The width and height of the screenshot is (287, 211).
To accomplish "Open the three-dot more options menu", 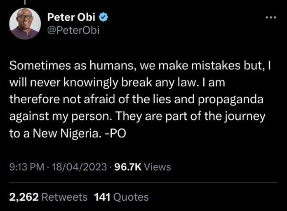I will click(271, 18).
